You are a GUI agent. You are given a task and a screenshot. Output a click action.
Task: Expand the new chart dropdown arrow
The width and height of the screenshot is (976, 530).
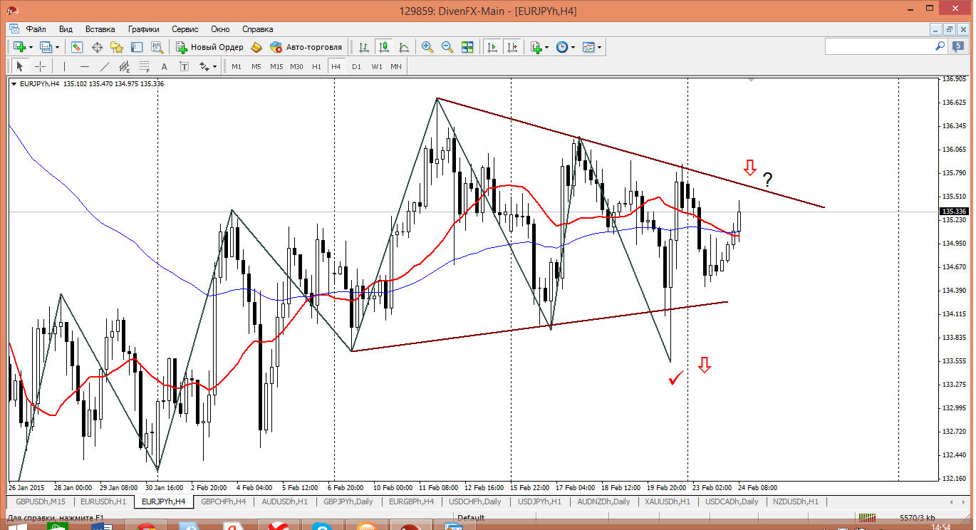click(x=29, y=47)
